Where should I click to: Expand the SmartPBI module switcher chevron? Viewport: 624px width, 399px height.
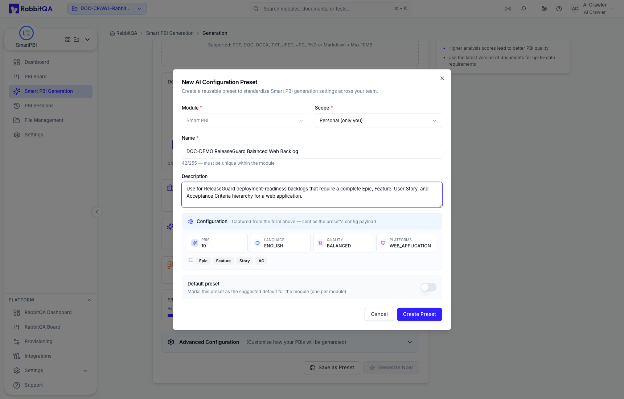click(x=87, y=40)
